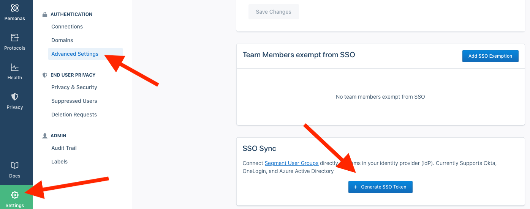Click the Admin person icon
This screenshot has width=530, height=209.
[x=45, y=136]
